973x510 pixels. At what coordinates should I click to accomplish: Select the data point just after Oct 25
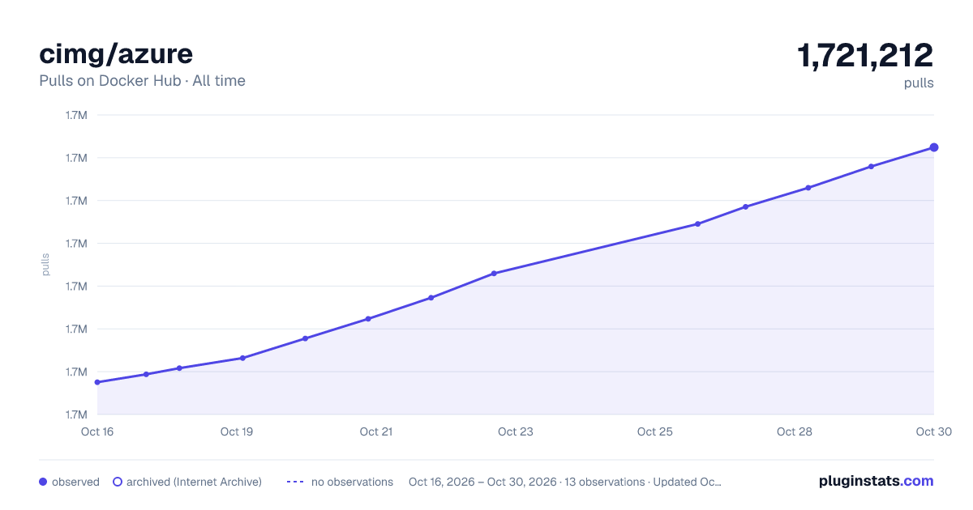pos(697,224)
